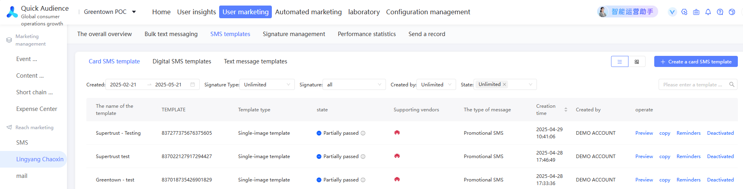
Task: Switch to grid card view layout
Action: [x=637, y=61]
